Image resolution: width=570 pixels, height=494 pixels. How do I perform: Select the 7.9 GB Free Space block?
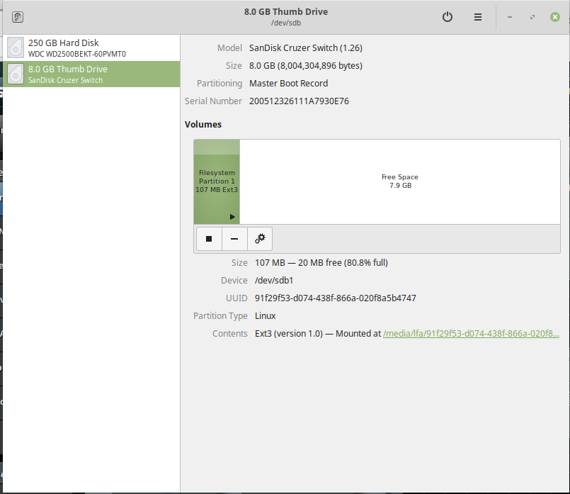pyautogui.click(x=399, y=181)
